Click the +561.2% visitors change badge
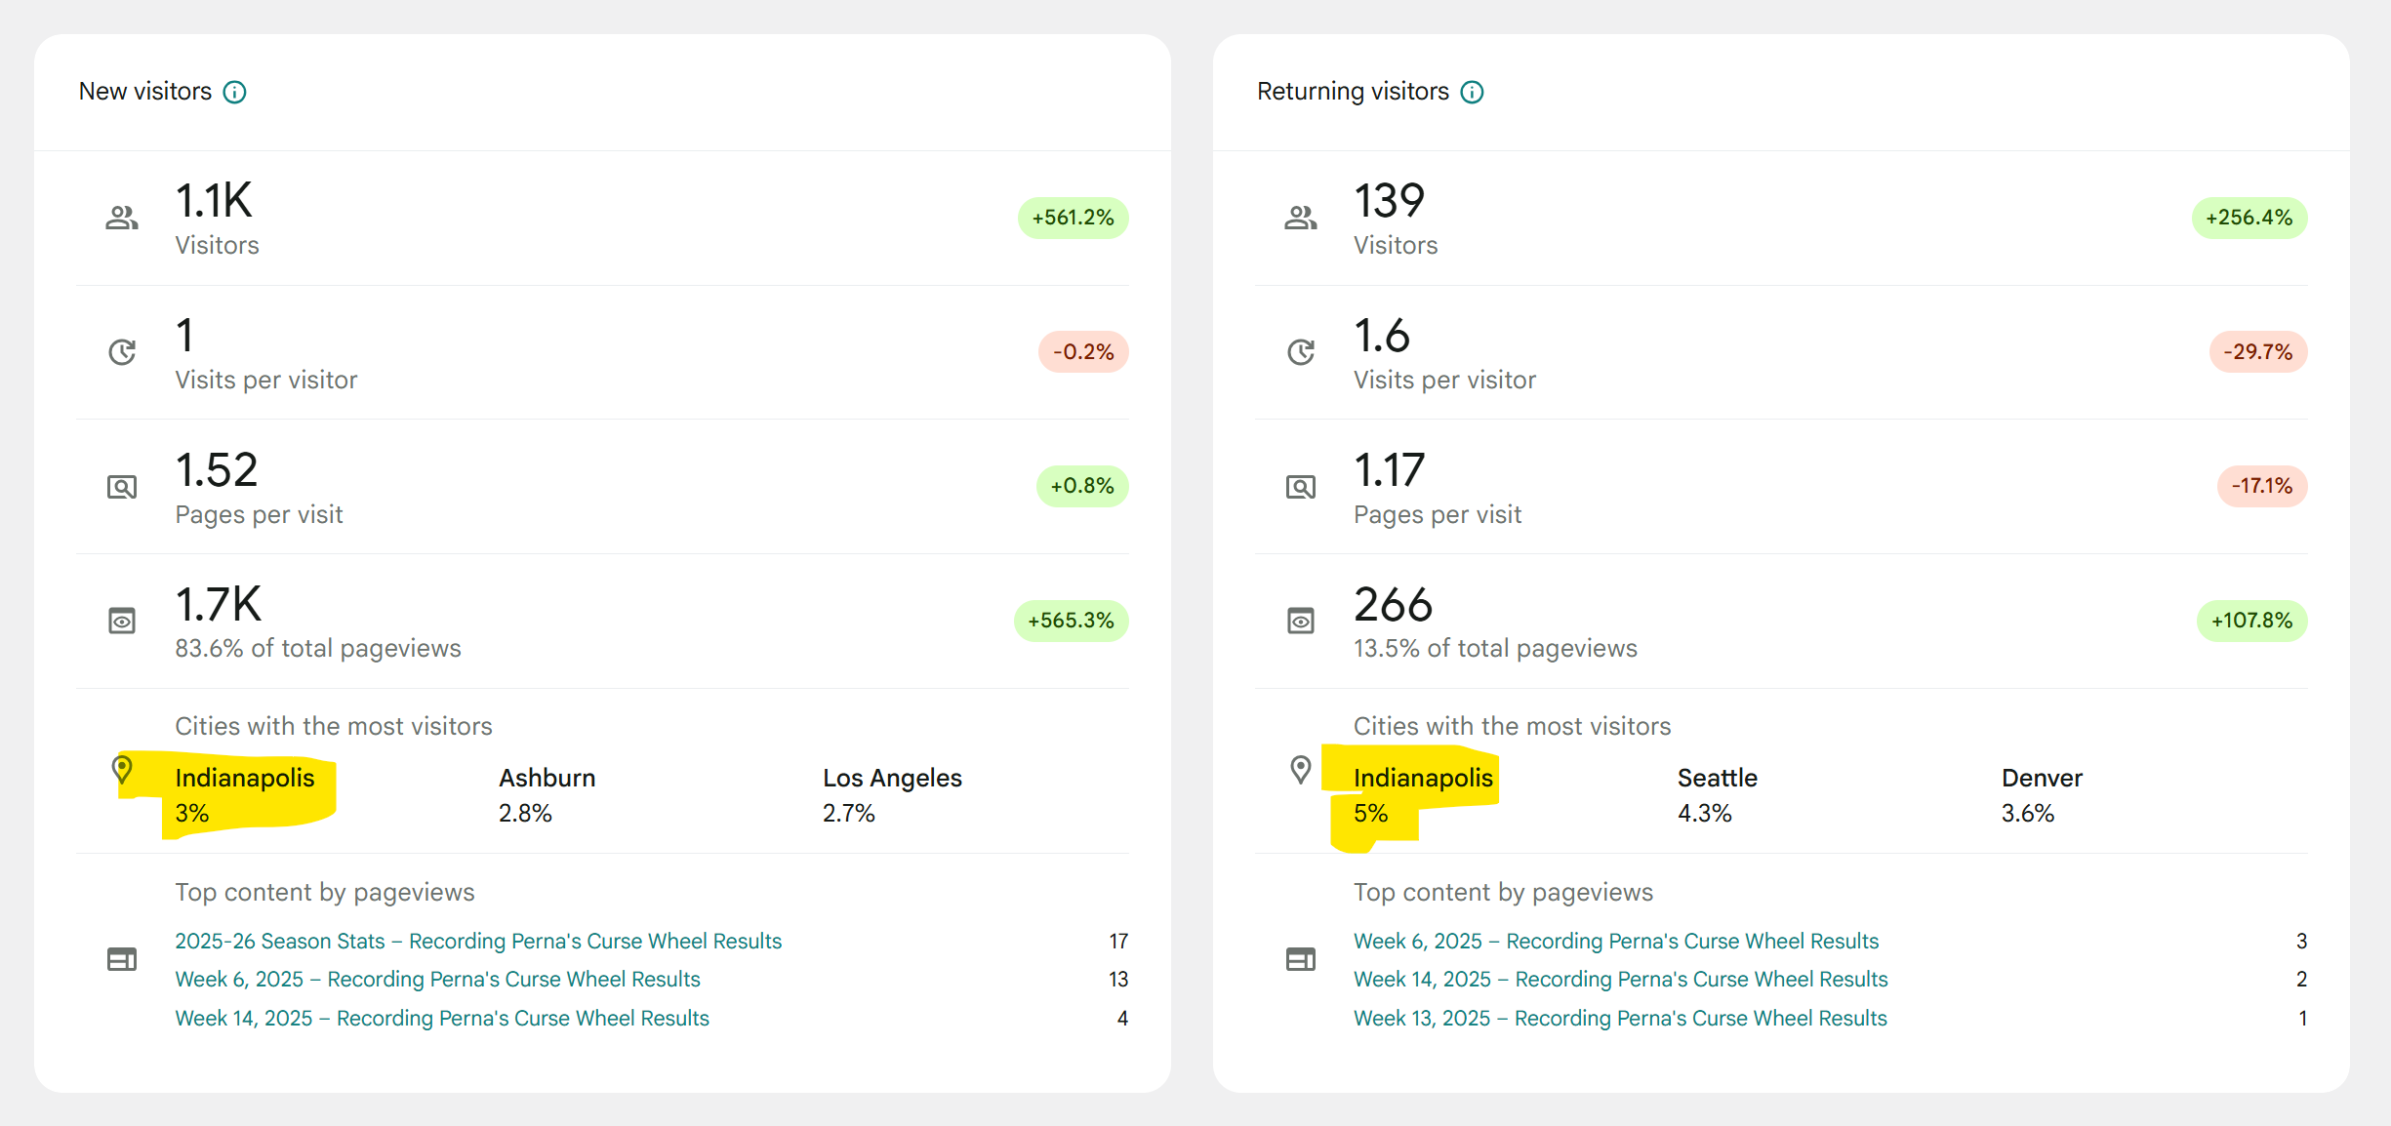 (x=1073, y=218)
